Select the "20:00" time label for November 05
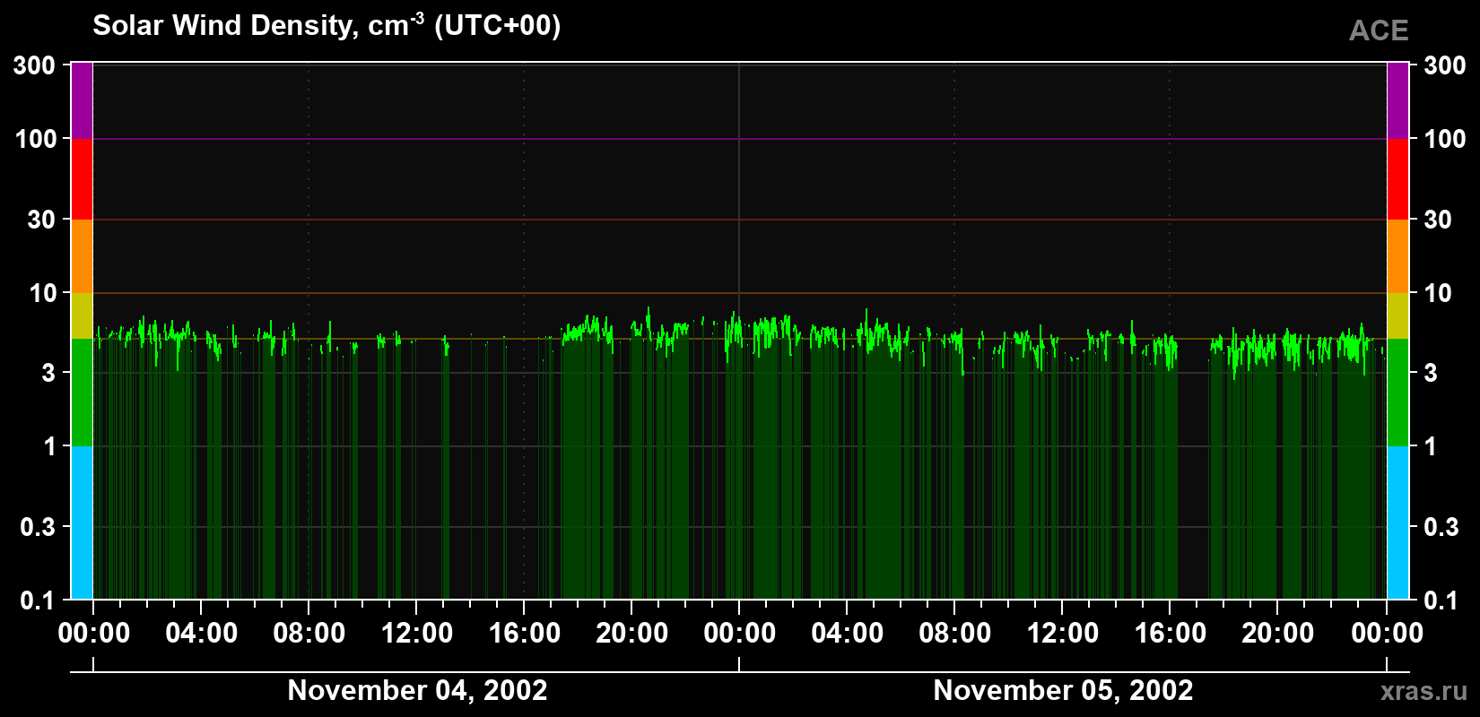The image size is (1480, 717). pos(1278,634)
